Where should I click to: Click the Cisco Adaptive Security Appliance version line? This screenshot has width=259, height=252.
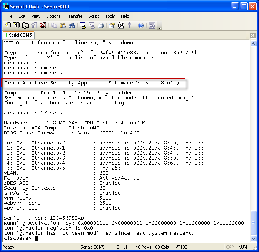click(x=91, y=83)
